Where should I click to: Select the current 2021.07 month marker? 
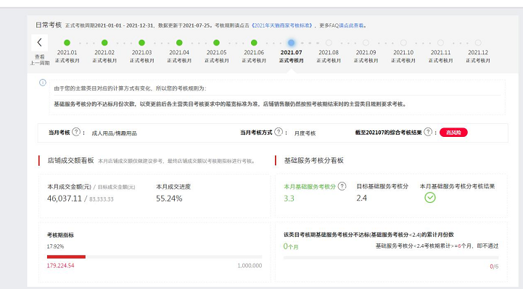291,43
